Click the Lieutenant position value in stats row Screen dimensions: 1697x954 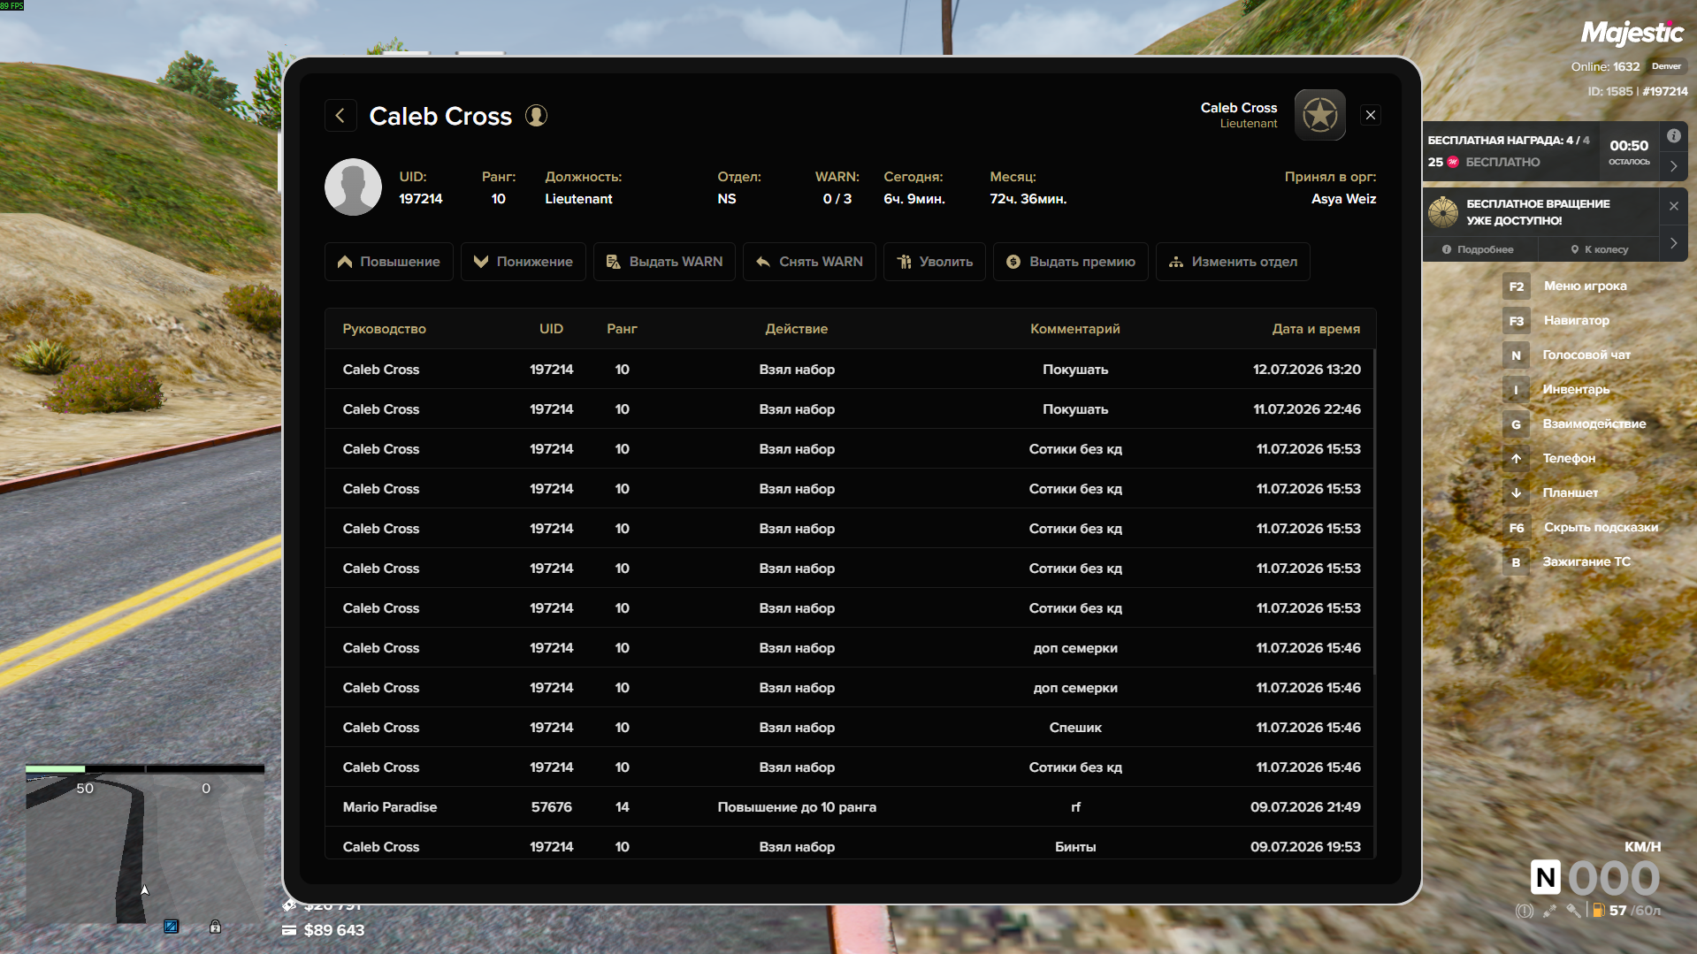click(578, 199)
